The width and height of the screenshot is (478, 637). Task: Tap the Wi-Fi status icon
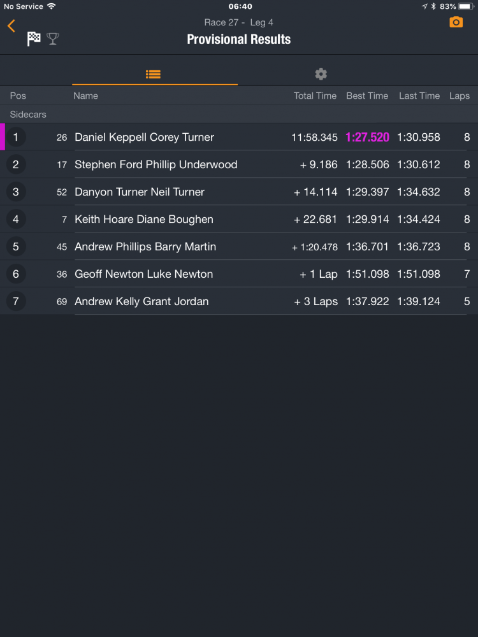[x=52, y=6]
